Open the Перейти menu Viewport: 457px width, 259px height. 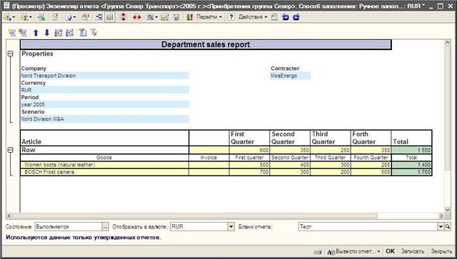tap(209, 17)
